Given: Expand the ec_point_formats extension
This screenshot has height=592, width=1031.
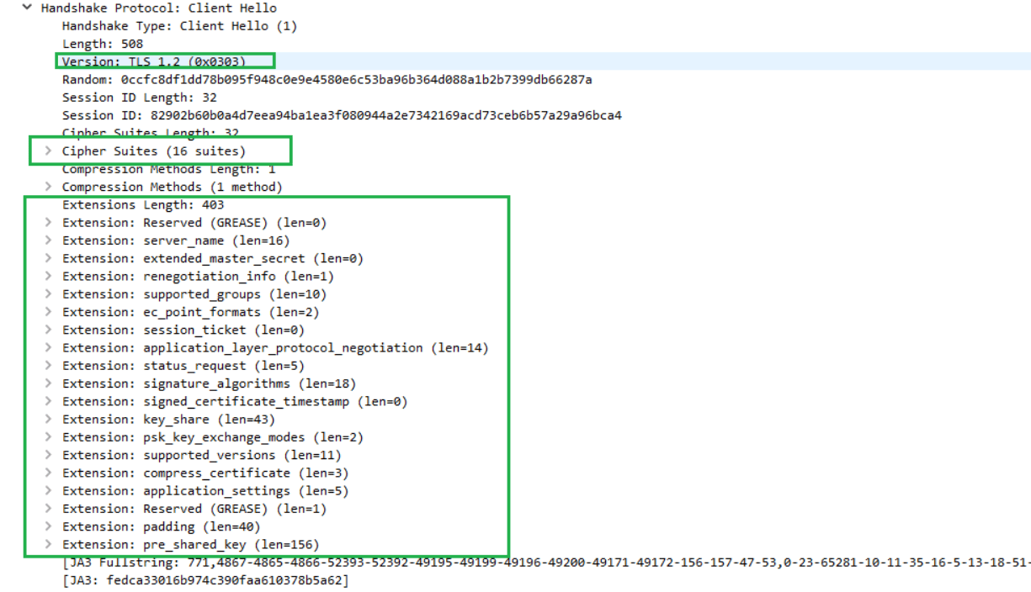Looking at the screenshot, I should (48, 312).
